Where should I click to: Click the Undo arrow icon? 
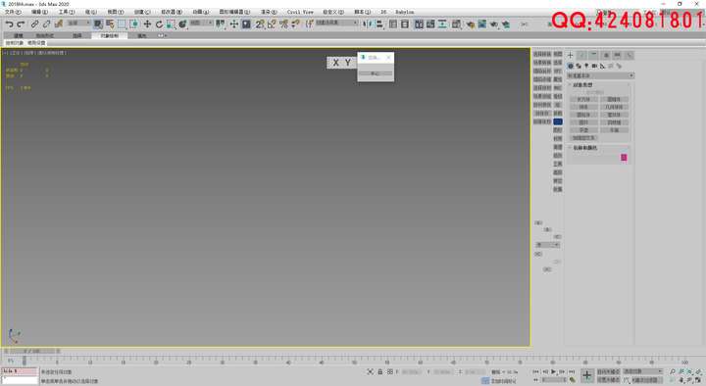9,24
